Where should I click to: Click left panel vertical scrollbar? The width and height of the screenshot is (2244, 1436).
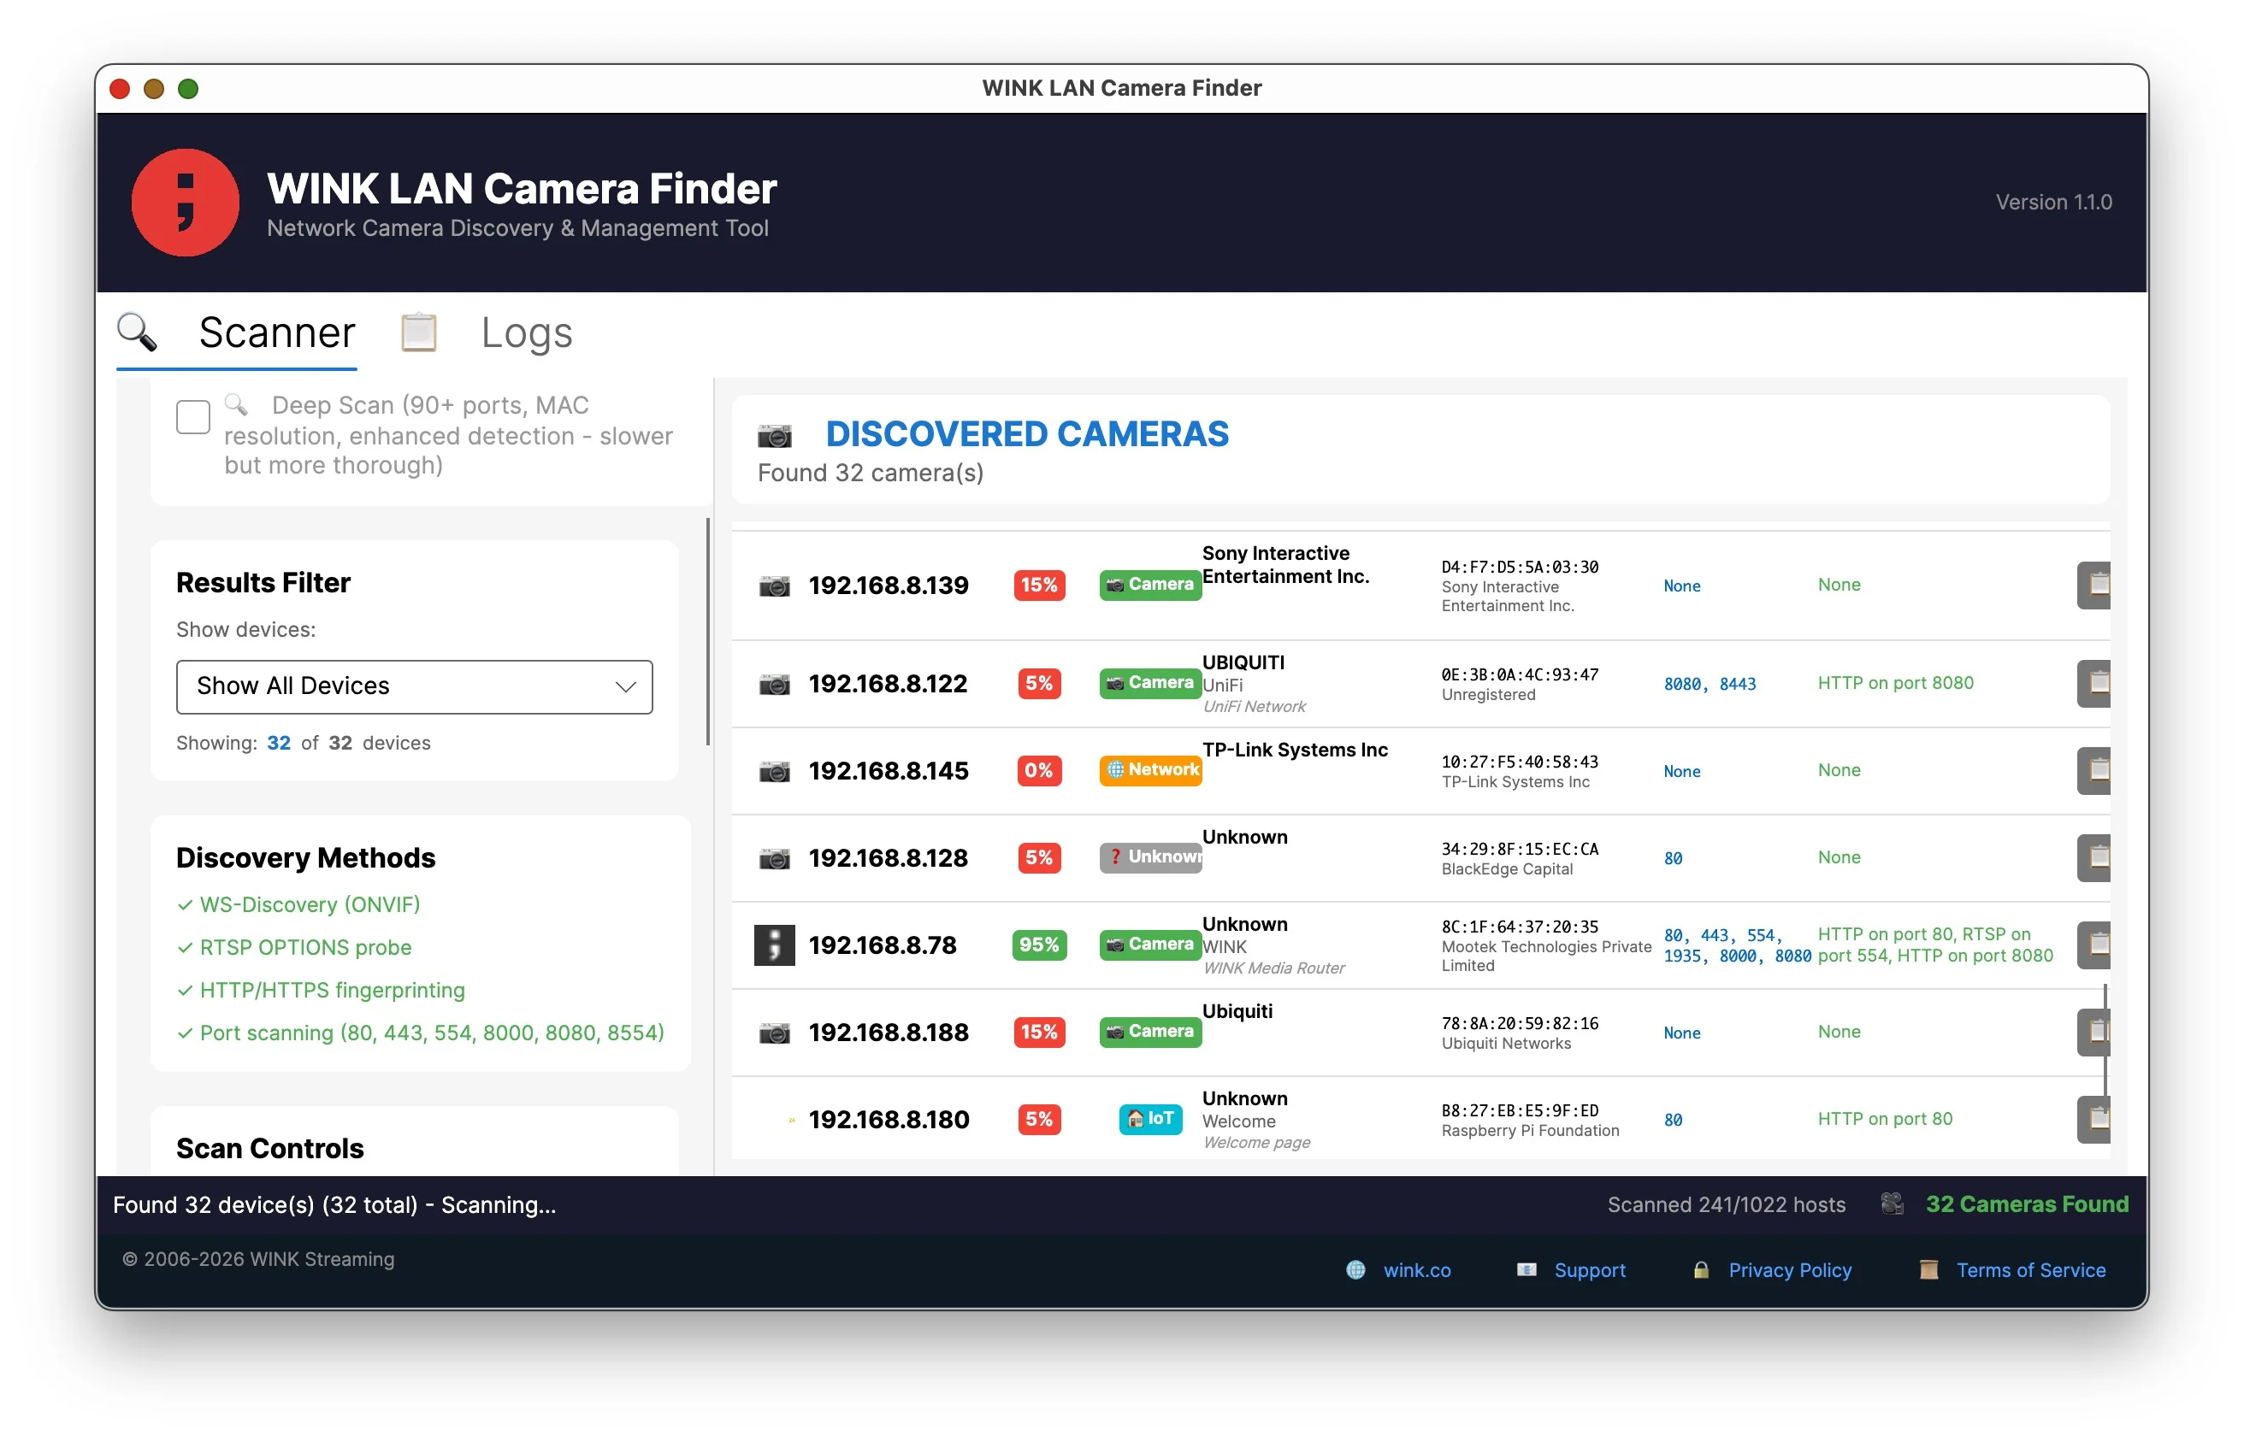coord(708,633)
